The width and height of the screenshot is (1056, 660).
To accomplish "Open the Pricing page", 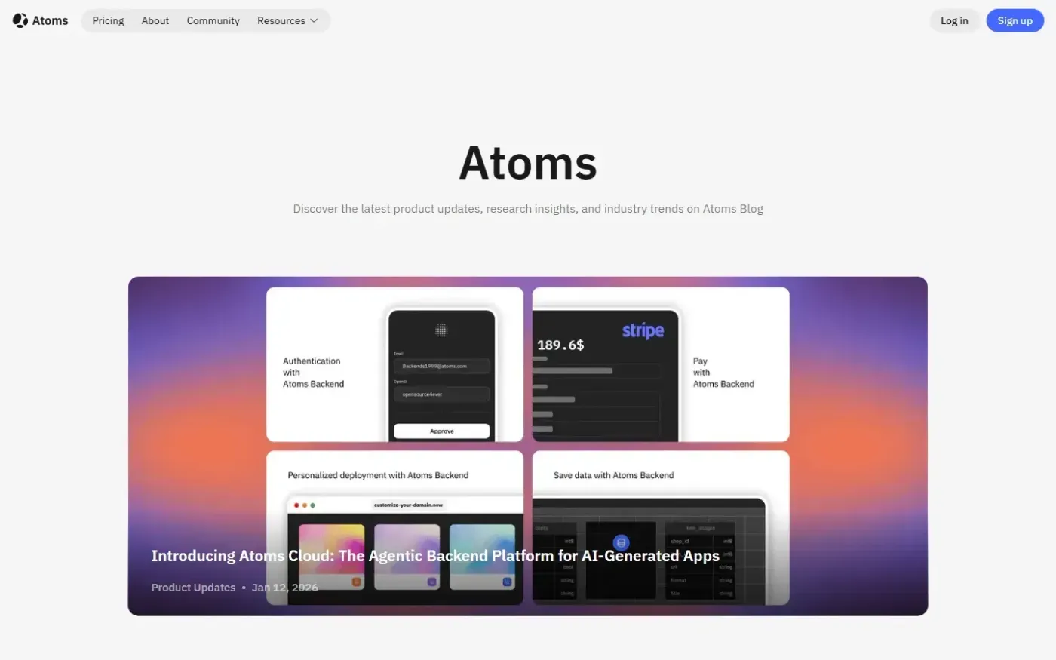I will (108, 20).
